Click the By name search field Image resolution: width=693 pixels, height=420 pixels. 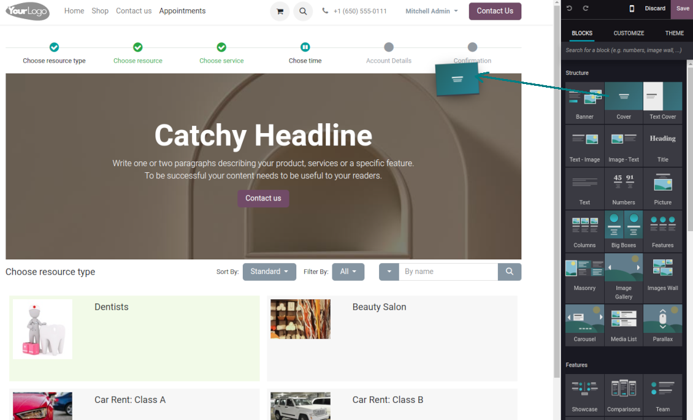448,272
